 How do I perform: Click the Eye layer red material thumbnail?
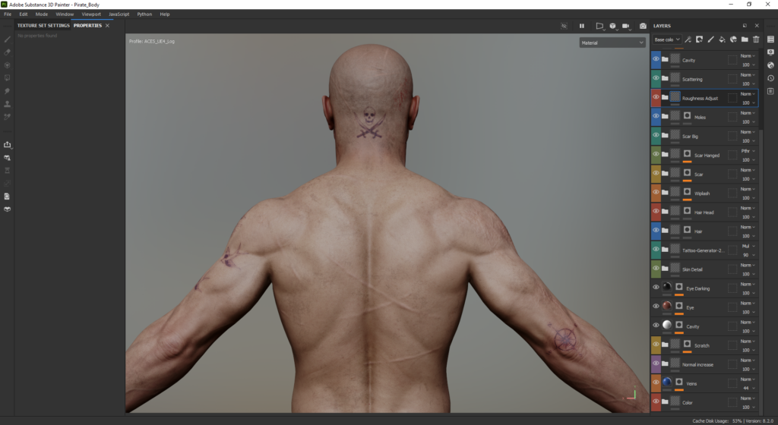667,306
